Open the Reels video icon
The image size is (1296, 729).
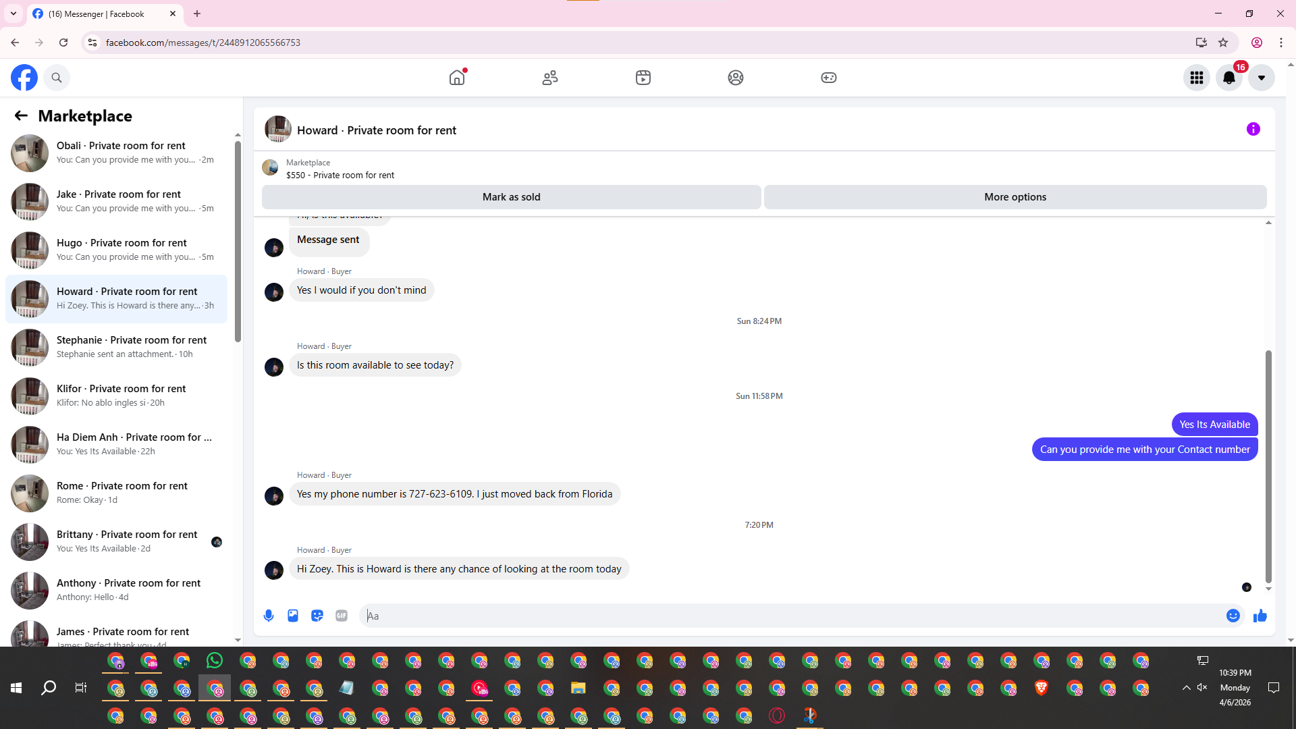coord(643,78)
